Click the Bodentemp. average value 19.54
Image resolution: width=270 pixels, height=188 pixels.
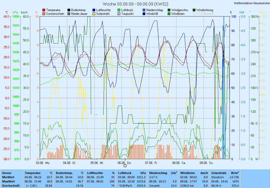[80, 186]
